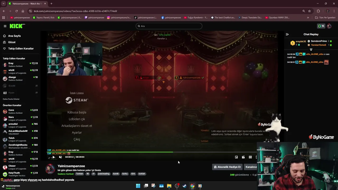338x190 pixels.
Task: Unmute the video player volume
Action: point(60,157)
